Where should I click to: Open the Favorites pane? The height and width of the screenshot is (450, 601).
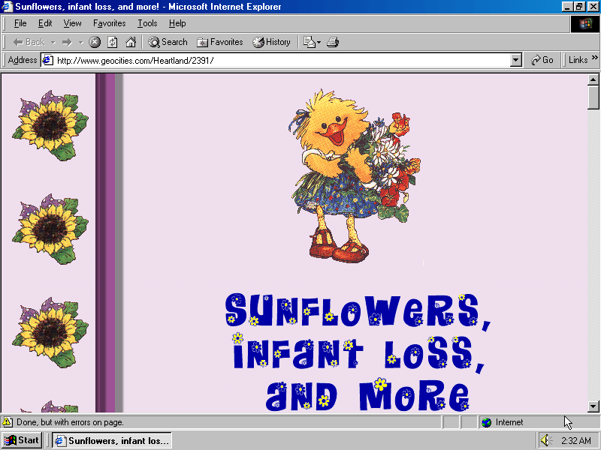tap(219, 42)
